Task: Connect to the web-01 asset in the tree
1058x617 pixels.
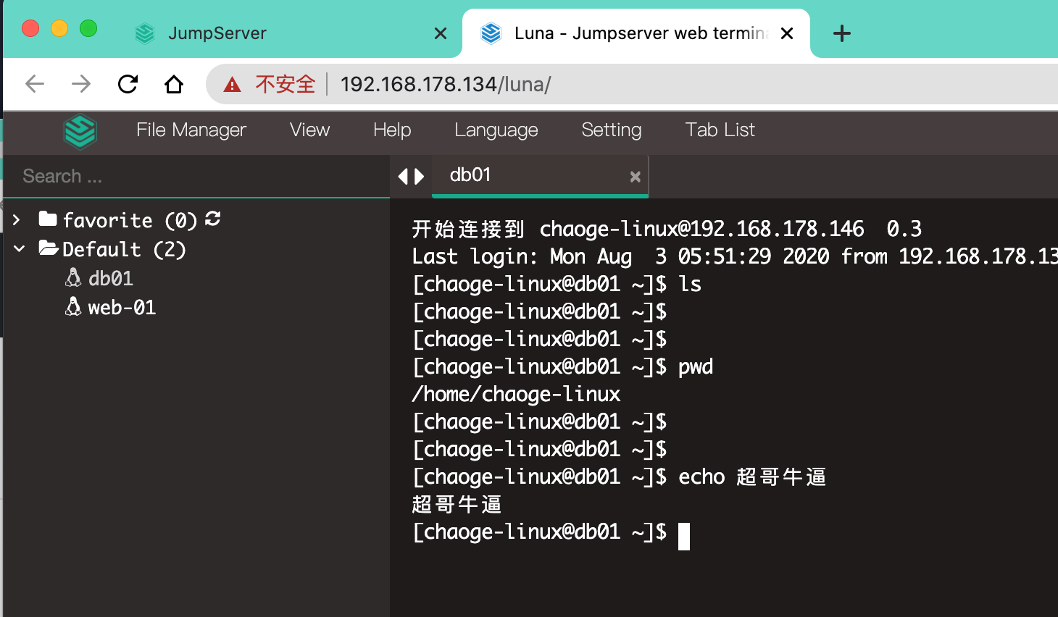Action: [x=122, y=308]
